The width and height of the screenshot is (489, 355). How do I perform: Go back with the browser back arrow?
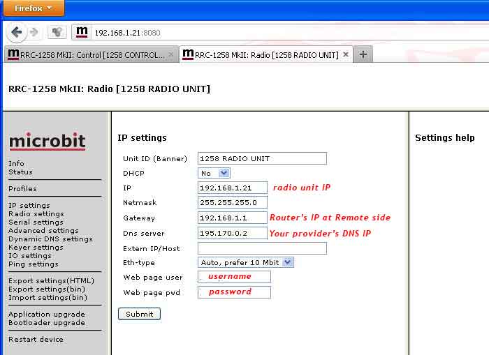[x=16, y=32]
